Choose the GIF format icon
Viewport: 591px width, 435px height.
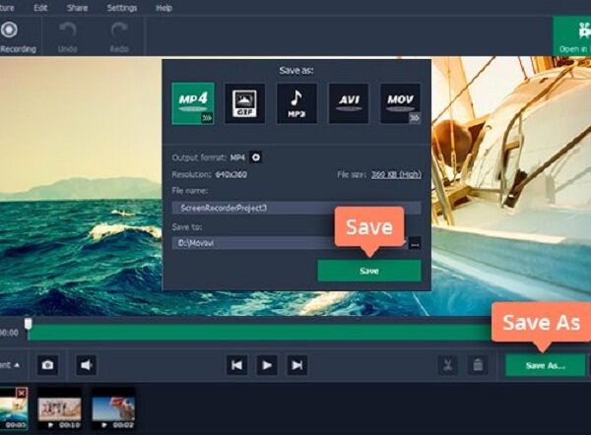[x=244, y=102]
